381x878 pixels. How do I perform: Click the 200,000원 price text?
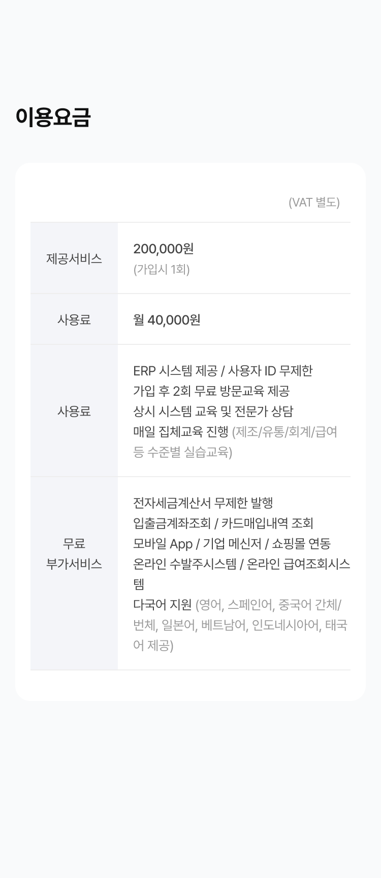(164, 249)
